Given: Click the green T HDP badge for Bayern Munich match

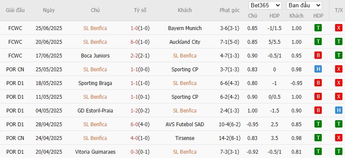Looking at the screenshot, I should click(x=318, y=28).
